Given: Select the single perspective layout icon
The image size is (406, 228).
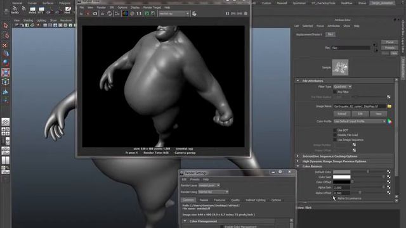Looking at the screenshot, I should pyautogui.click(x=6, y=122).
